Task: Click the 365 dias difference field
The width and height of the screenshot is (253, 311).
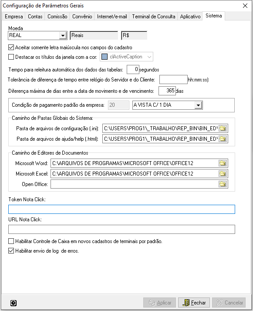Action: [x=167, y=91]
